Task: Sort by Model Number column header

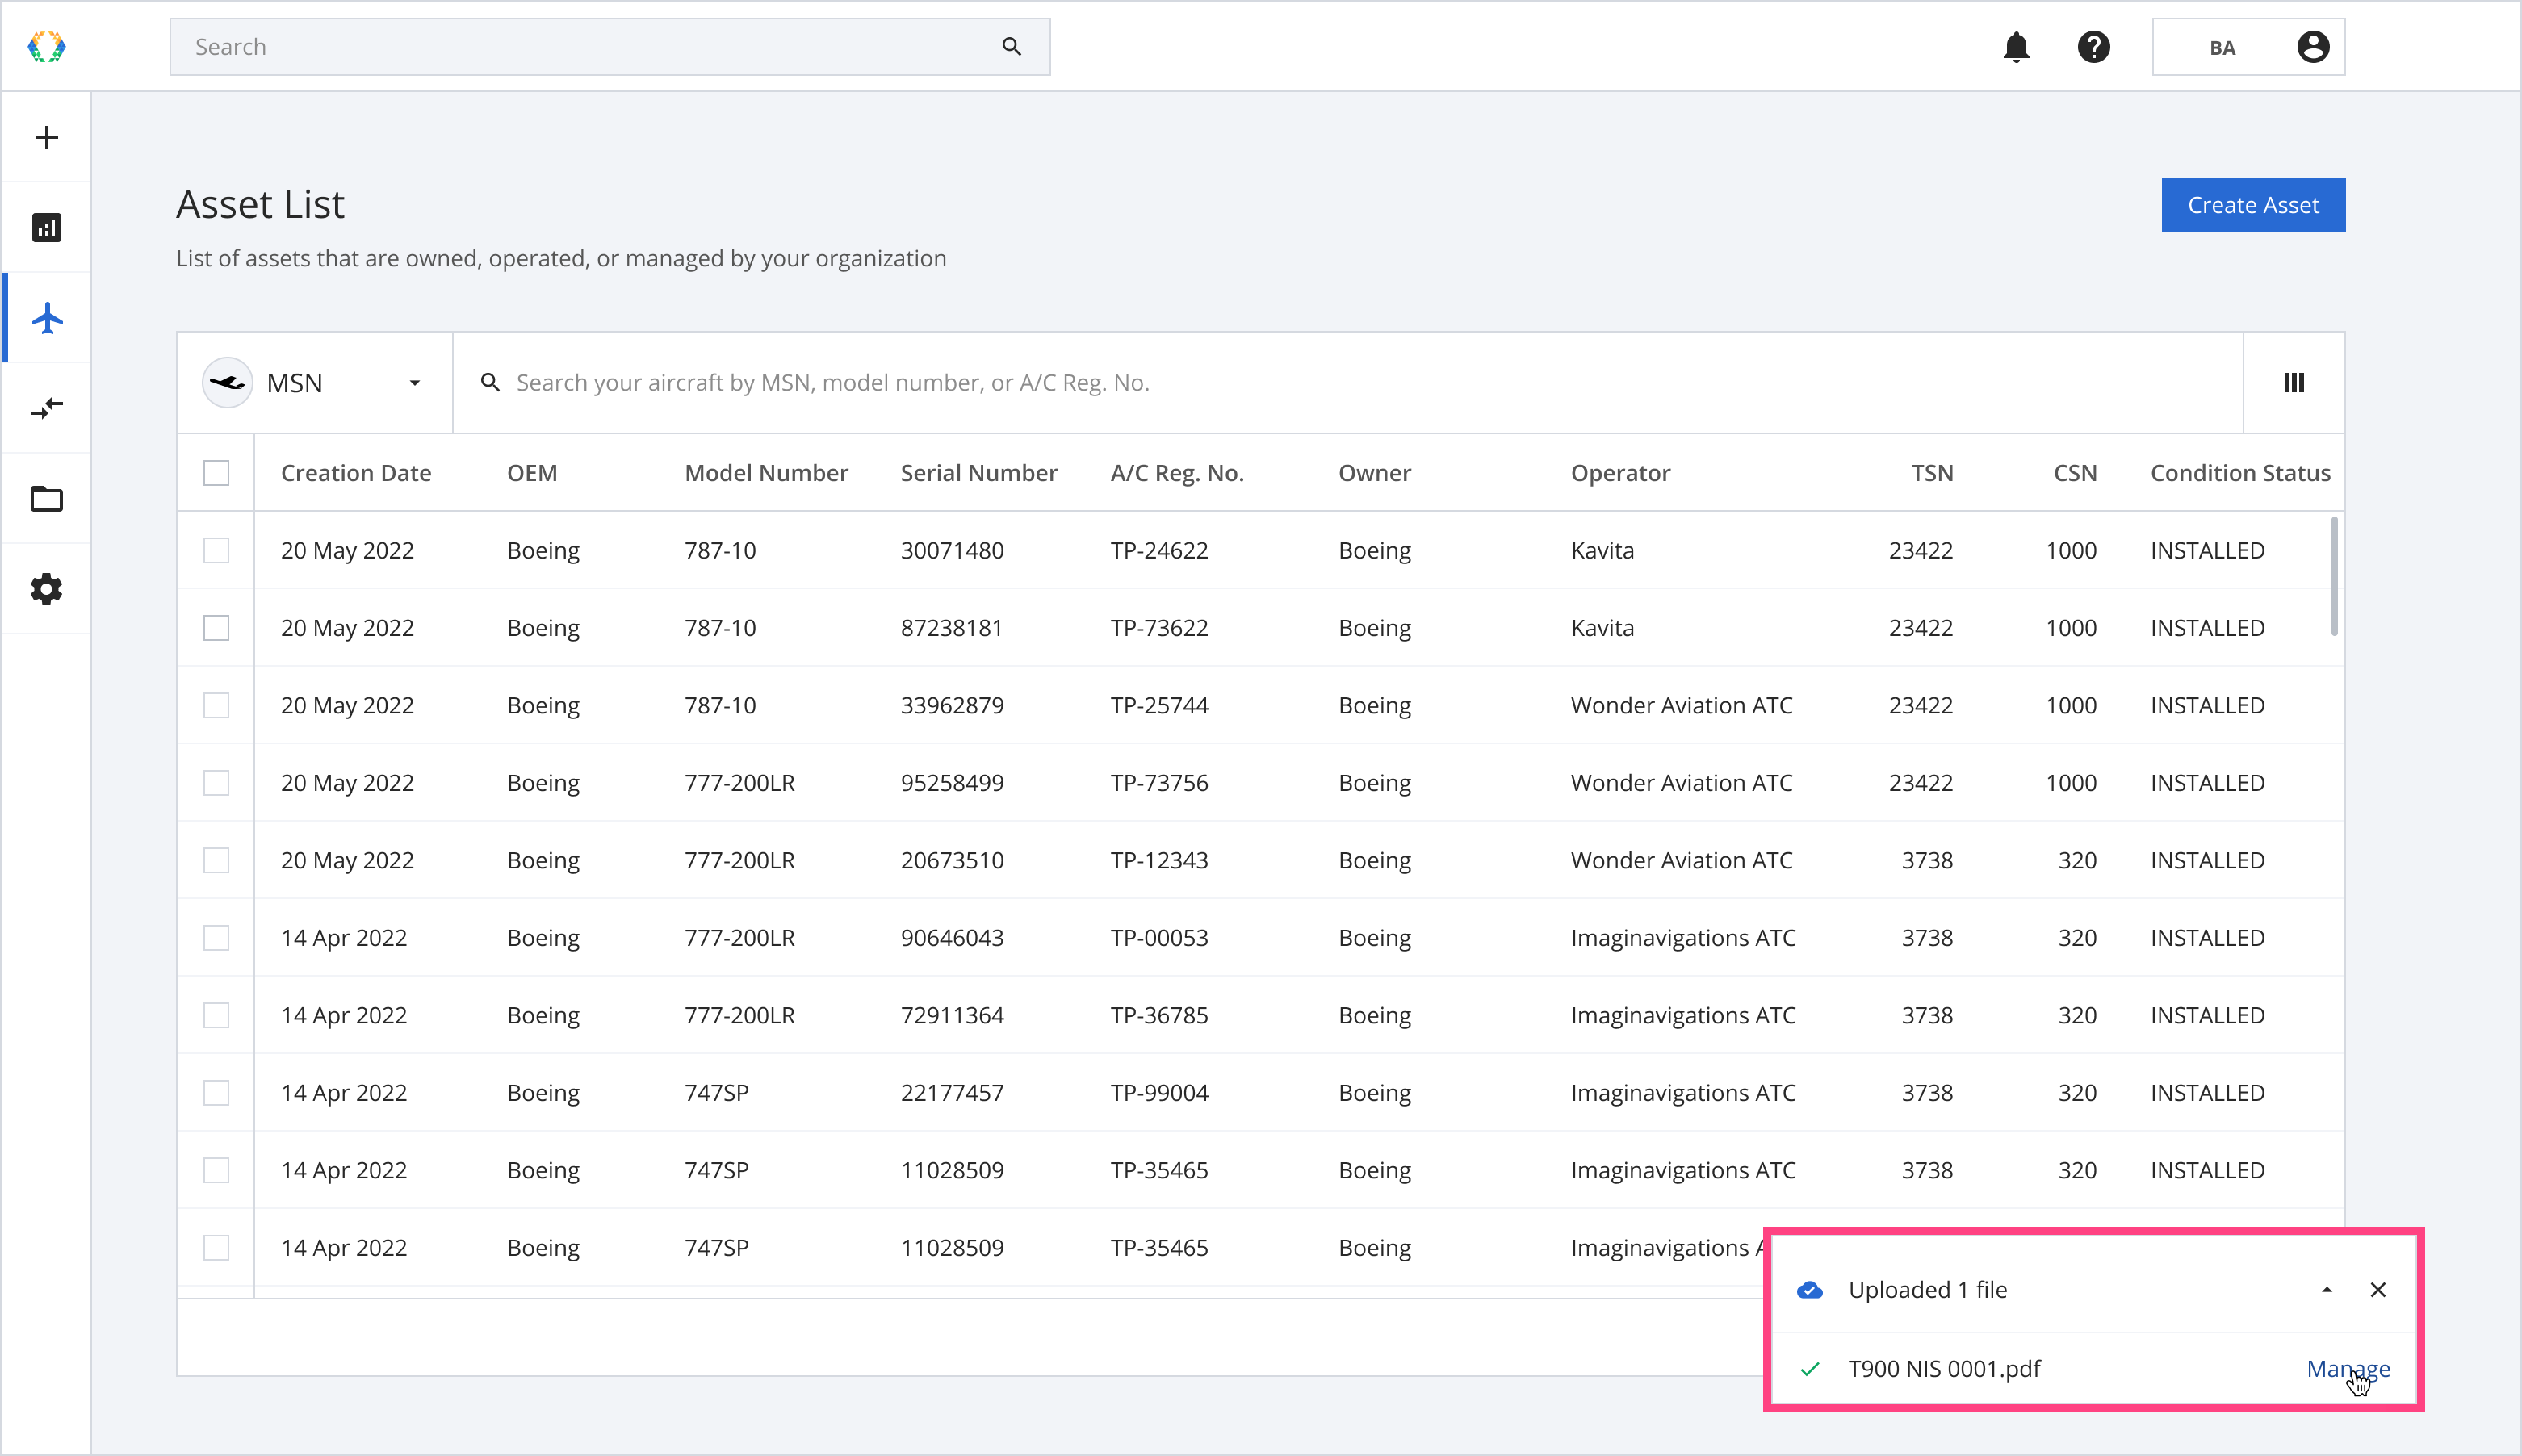Action: tap(766, 473)
